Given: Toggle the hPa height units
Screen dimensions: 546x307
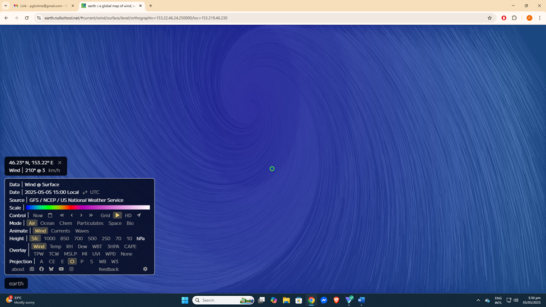Looking at the screenshot, I should tap(141, 238).
